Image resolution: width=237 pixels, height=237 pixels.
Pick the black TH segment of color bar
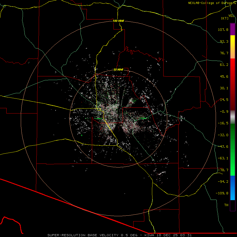tap(233, 205)
